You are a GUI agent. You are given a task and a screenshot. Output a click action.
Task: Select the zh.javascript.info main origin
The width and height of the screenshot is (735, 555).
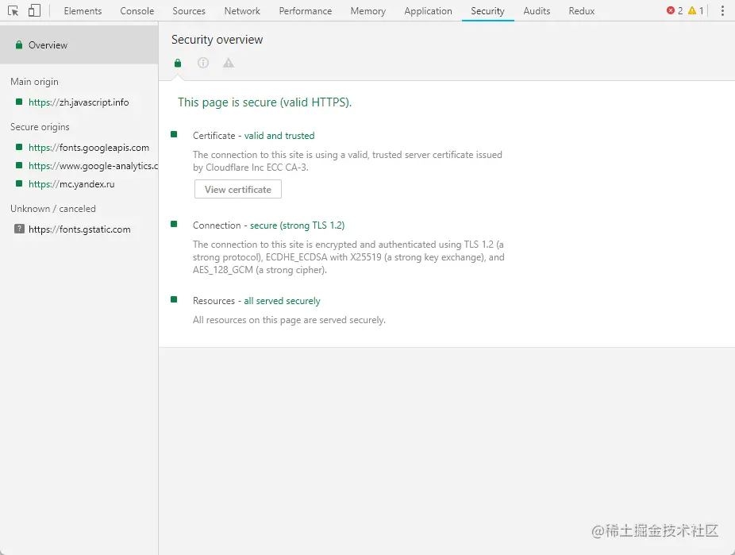(x=79, y=102)
